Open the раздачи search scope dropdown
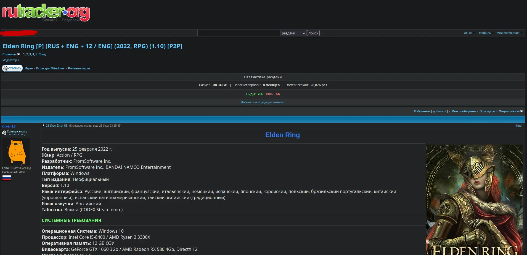 [x=293, y=33]
